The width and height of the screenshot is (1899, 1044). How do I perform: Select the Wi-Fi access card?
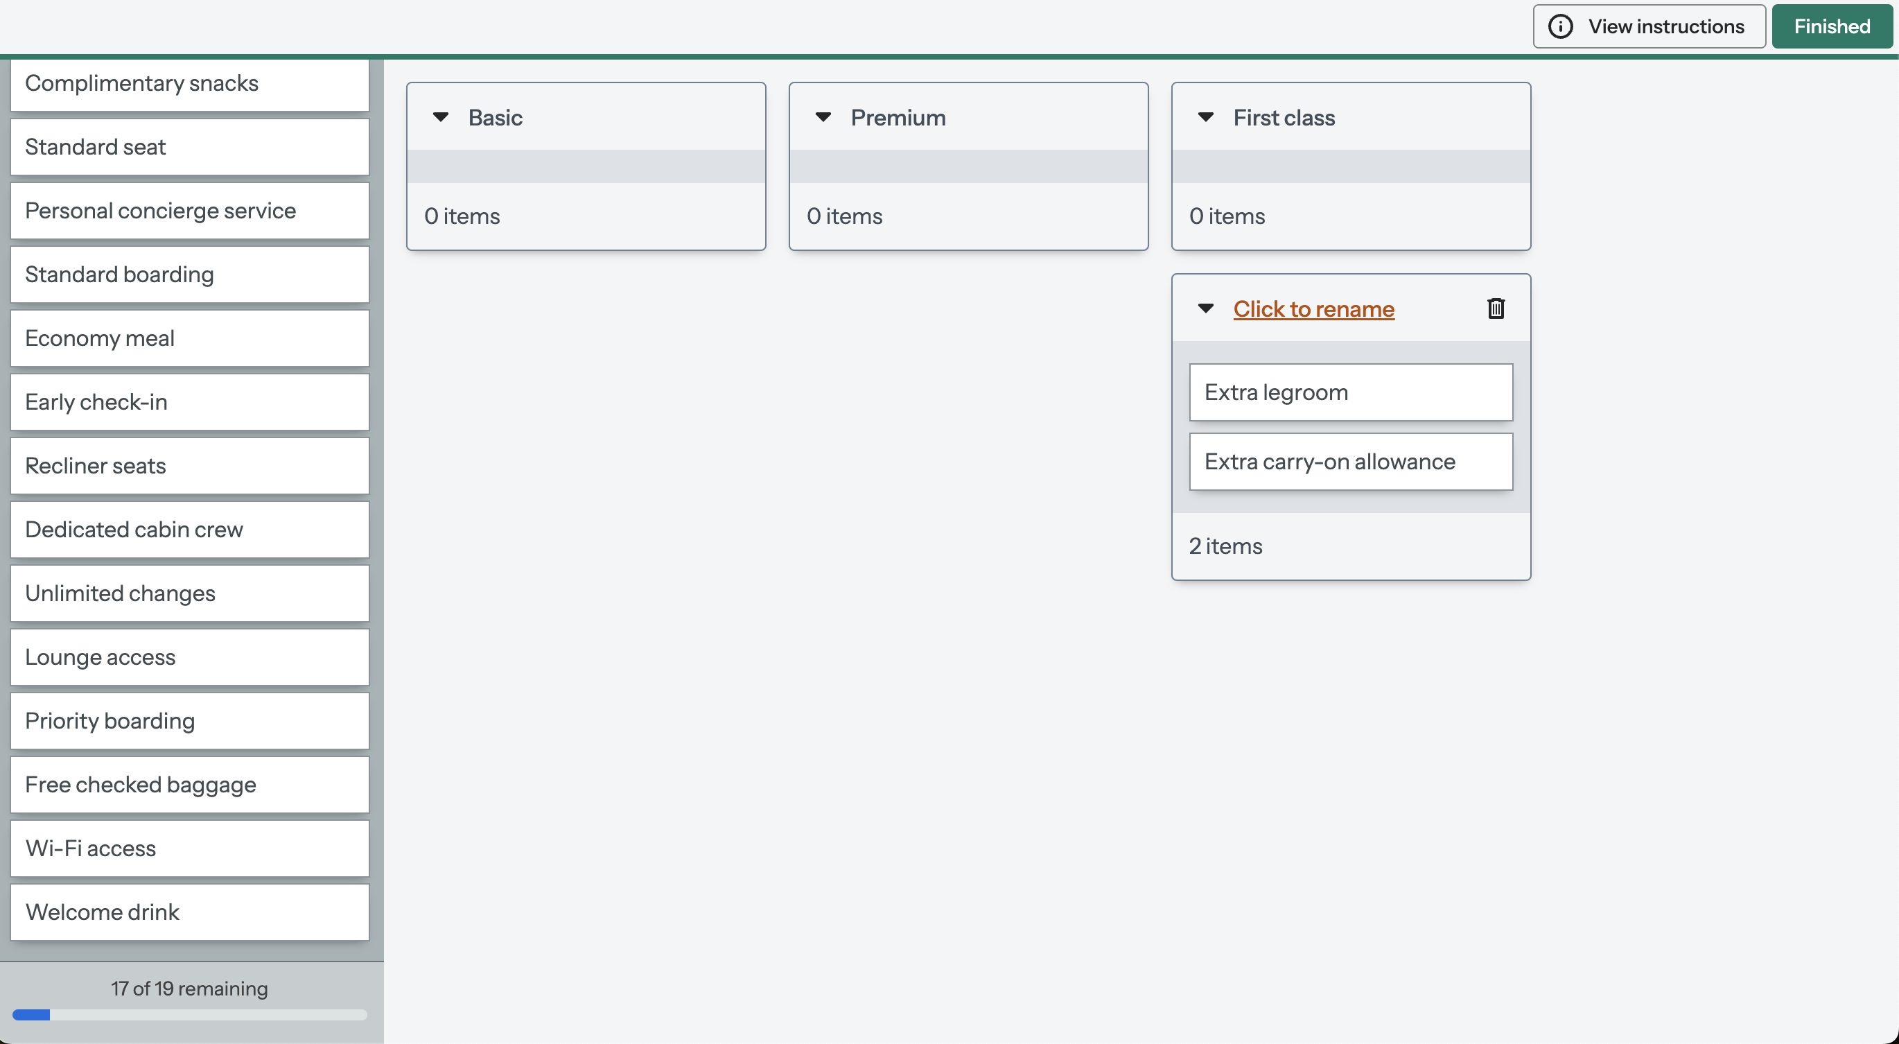point(189,849)
